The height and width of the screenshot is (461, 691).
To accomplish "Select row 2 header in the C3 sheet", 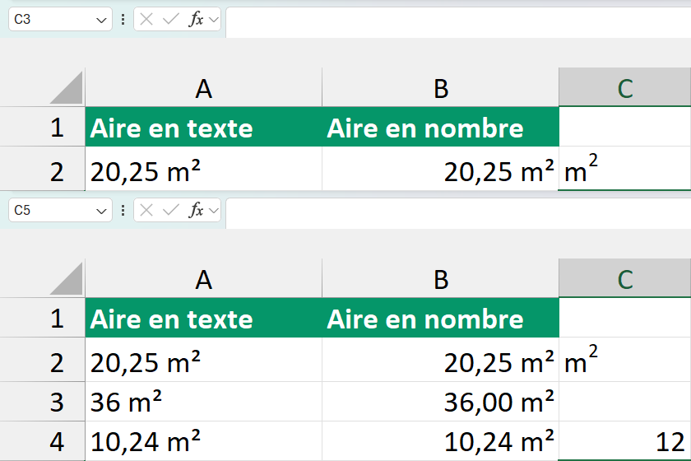I will [42, 169].
